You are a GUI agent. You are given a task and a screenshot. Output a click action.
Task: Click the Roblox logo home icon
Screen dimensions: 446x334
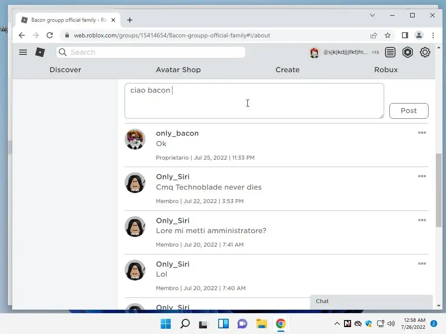(x=40, y=52)
